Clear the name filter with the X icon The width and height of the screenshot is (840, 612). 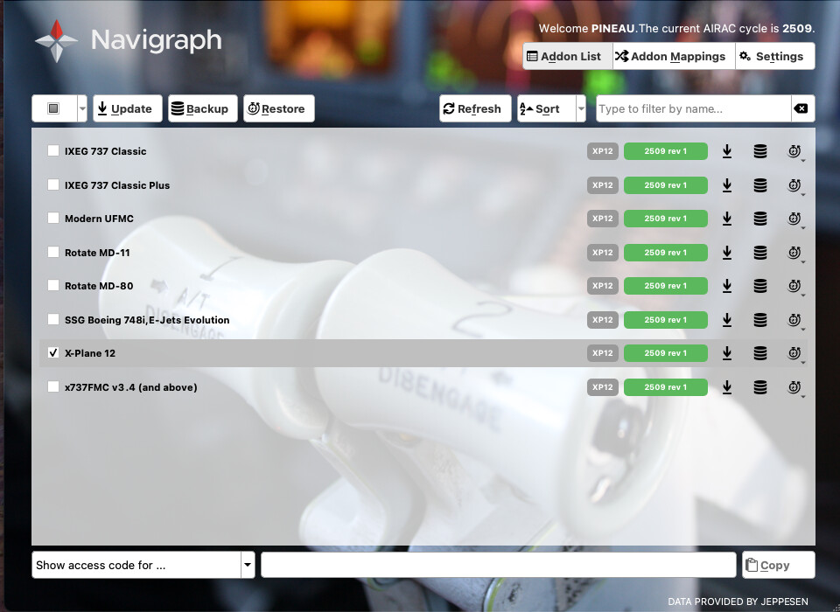pos(802,108)
